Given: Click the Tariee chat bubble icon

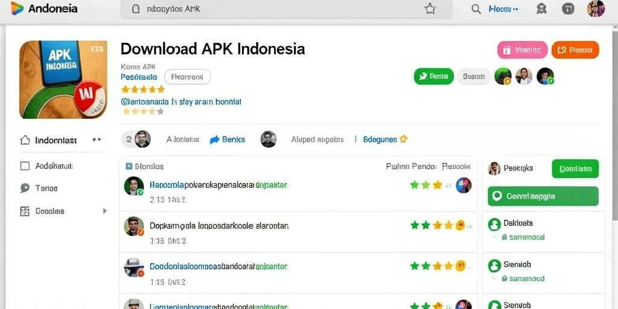Looking at the screenshot, I should tap(25, 188).
